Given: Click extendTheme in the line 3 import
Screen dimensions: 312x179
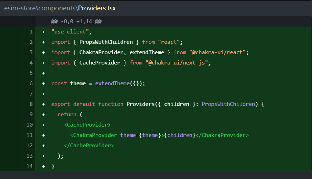Looking at the screenshot, I should point(147,52).
